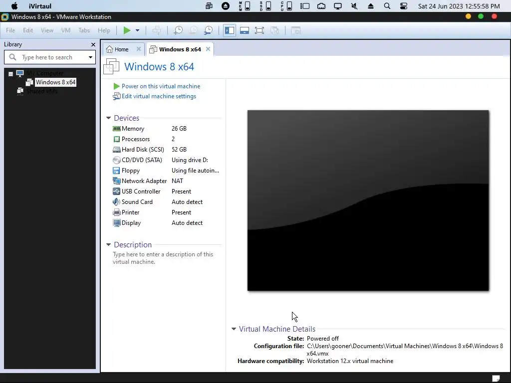Close the Library panel
This screenshot has width=511, height=383.
93,44
